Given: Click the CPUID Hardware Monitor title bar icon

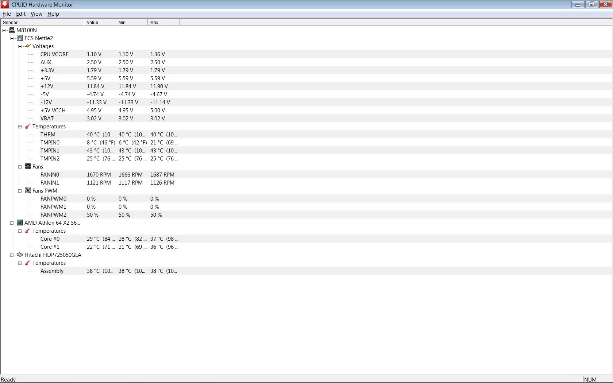Looking at the screenshot, I should 5,4.
